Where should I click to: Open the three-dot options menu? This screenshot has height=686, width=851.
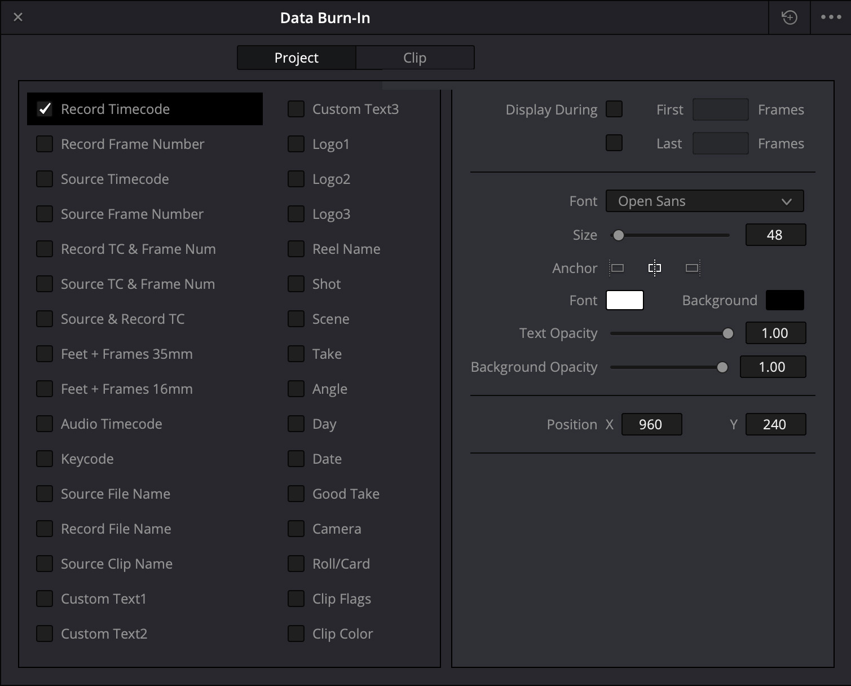(x=831, y=17)
